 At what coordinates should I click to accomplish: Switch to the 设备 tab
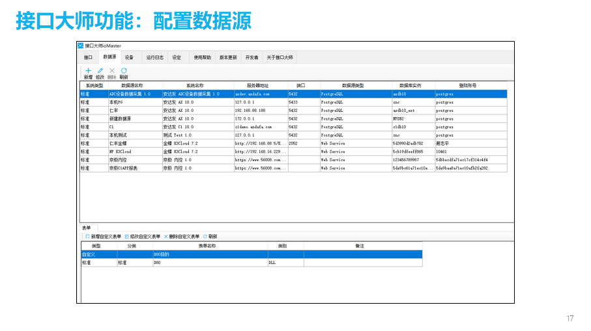point(130,57)
